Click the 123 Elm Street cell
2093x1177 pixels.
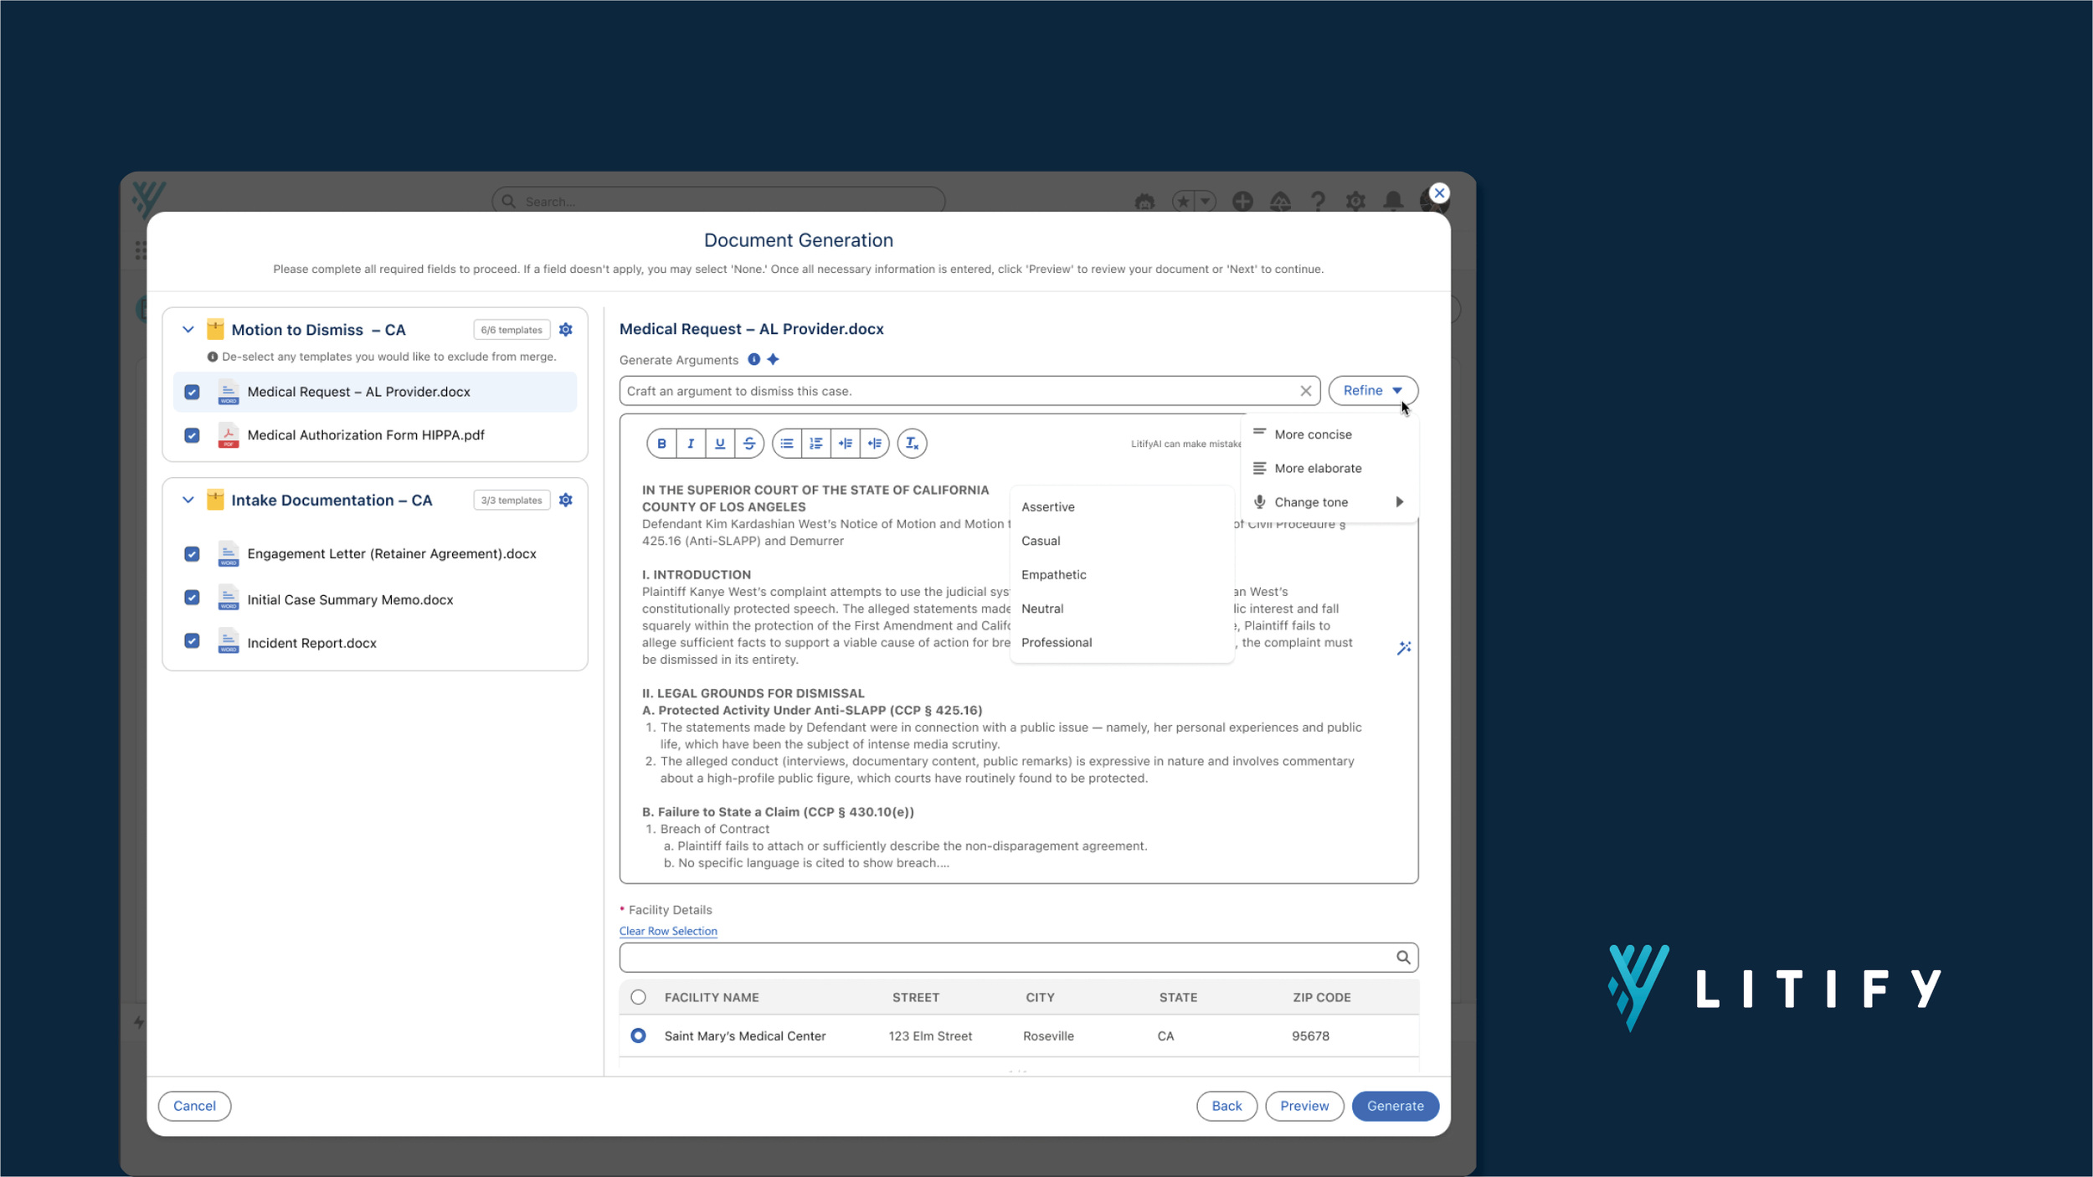[930, 1036]
